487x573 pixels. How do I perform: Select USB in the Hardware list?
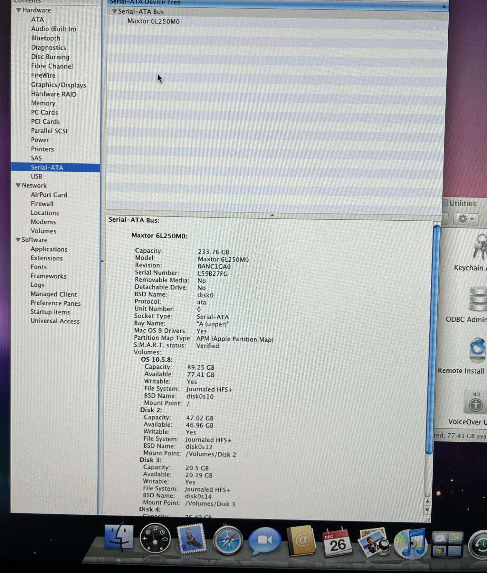pyautogui.click(x=36, y=176)
